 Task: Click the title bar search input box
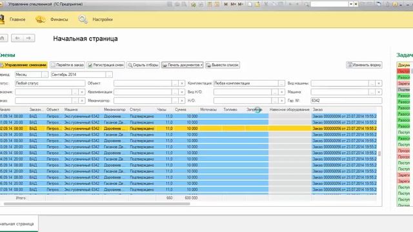click(x=330, y=5)
